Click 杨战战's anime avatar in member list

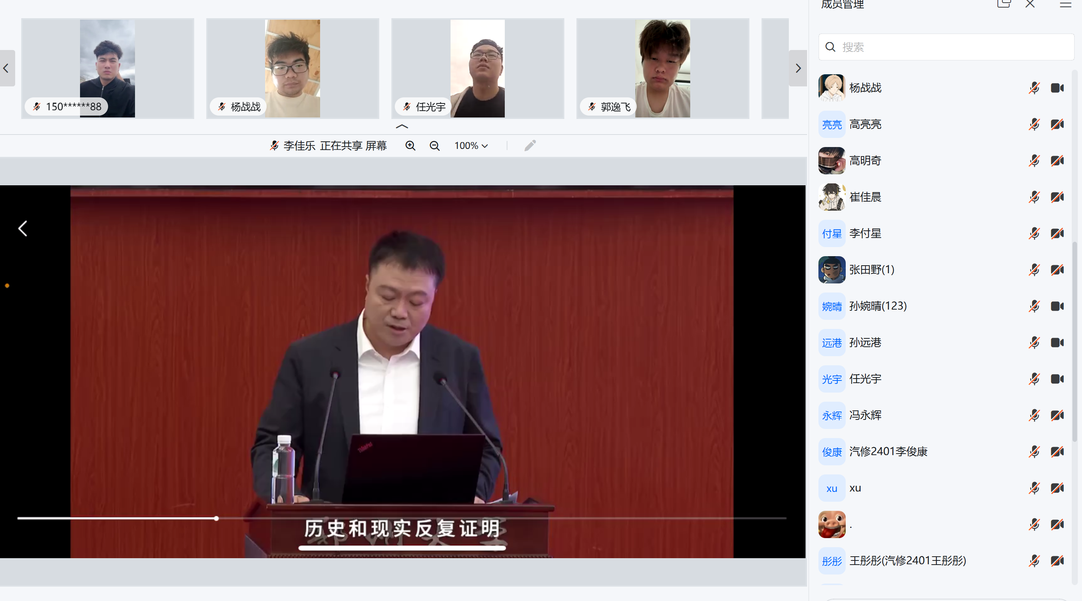[832, 88]
